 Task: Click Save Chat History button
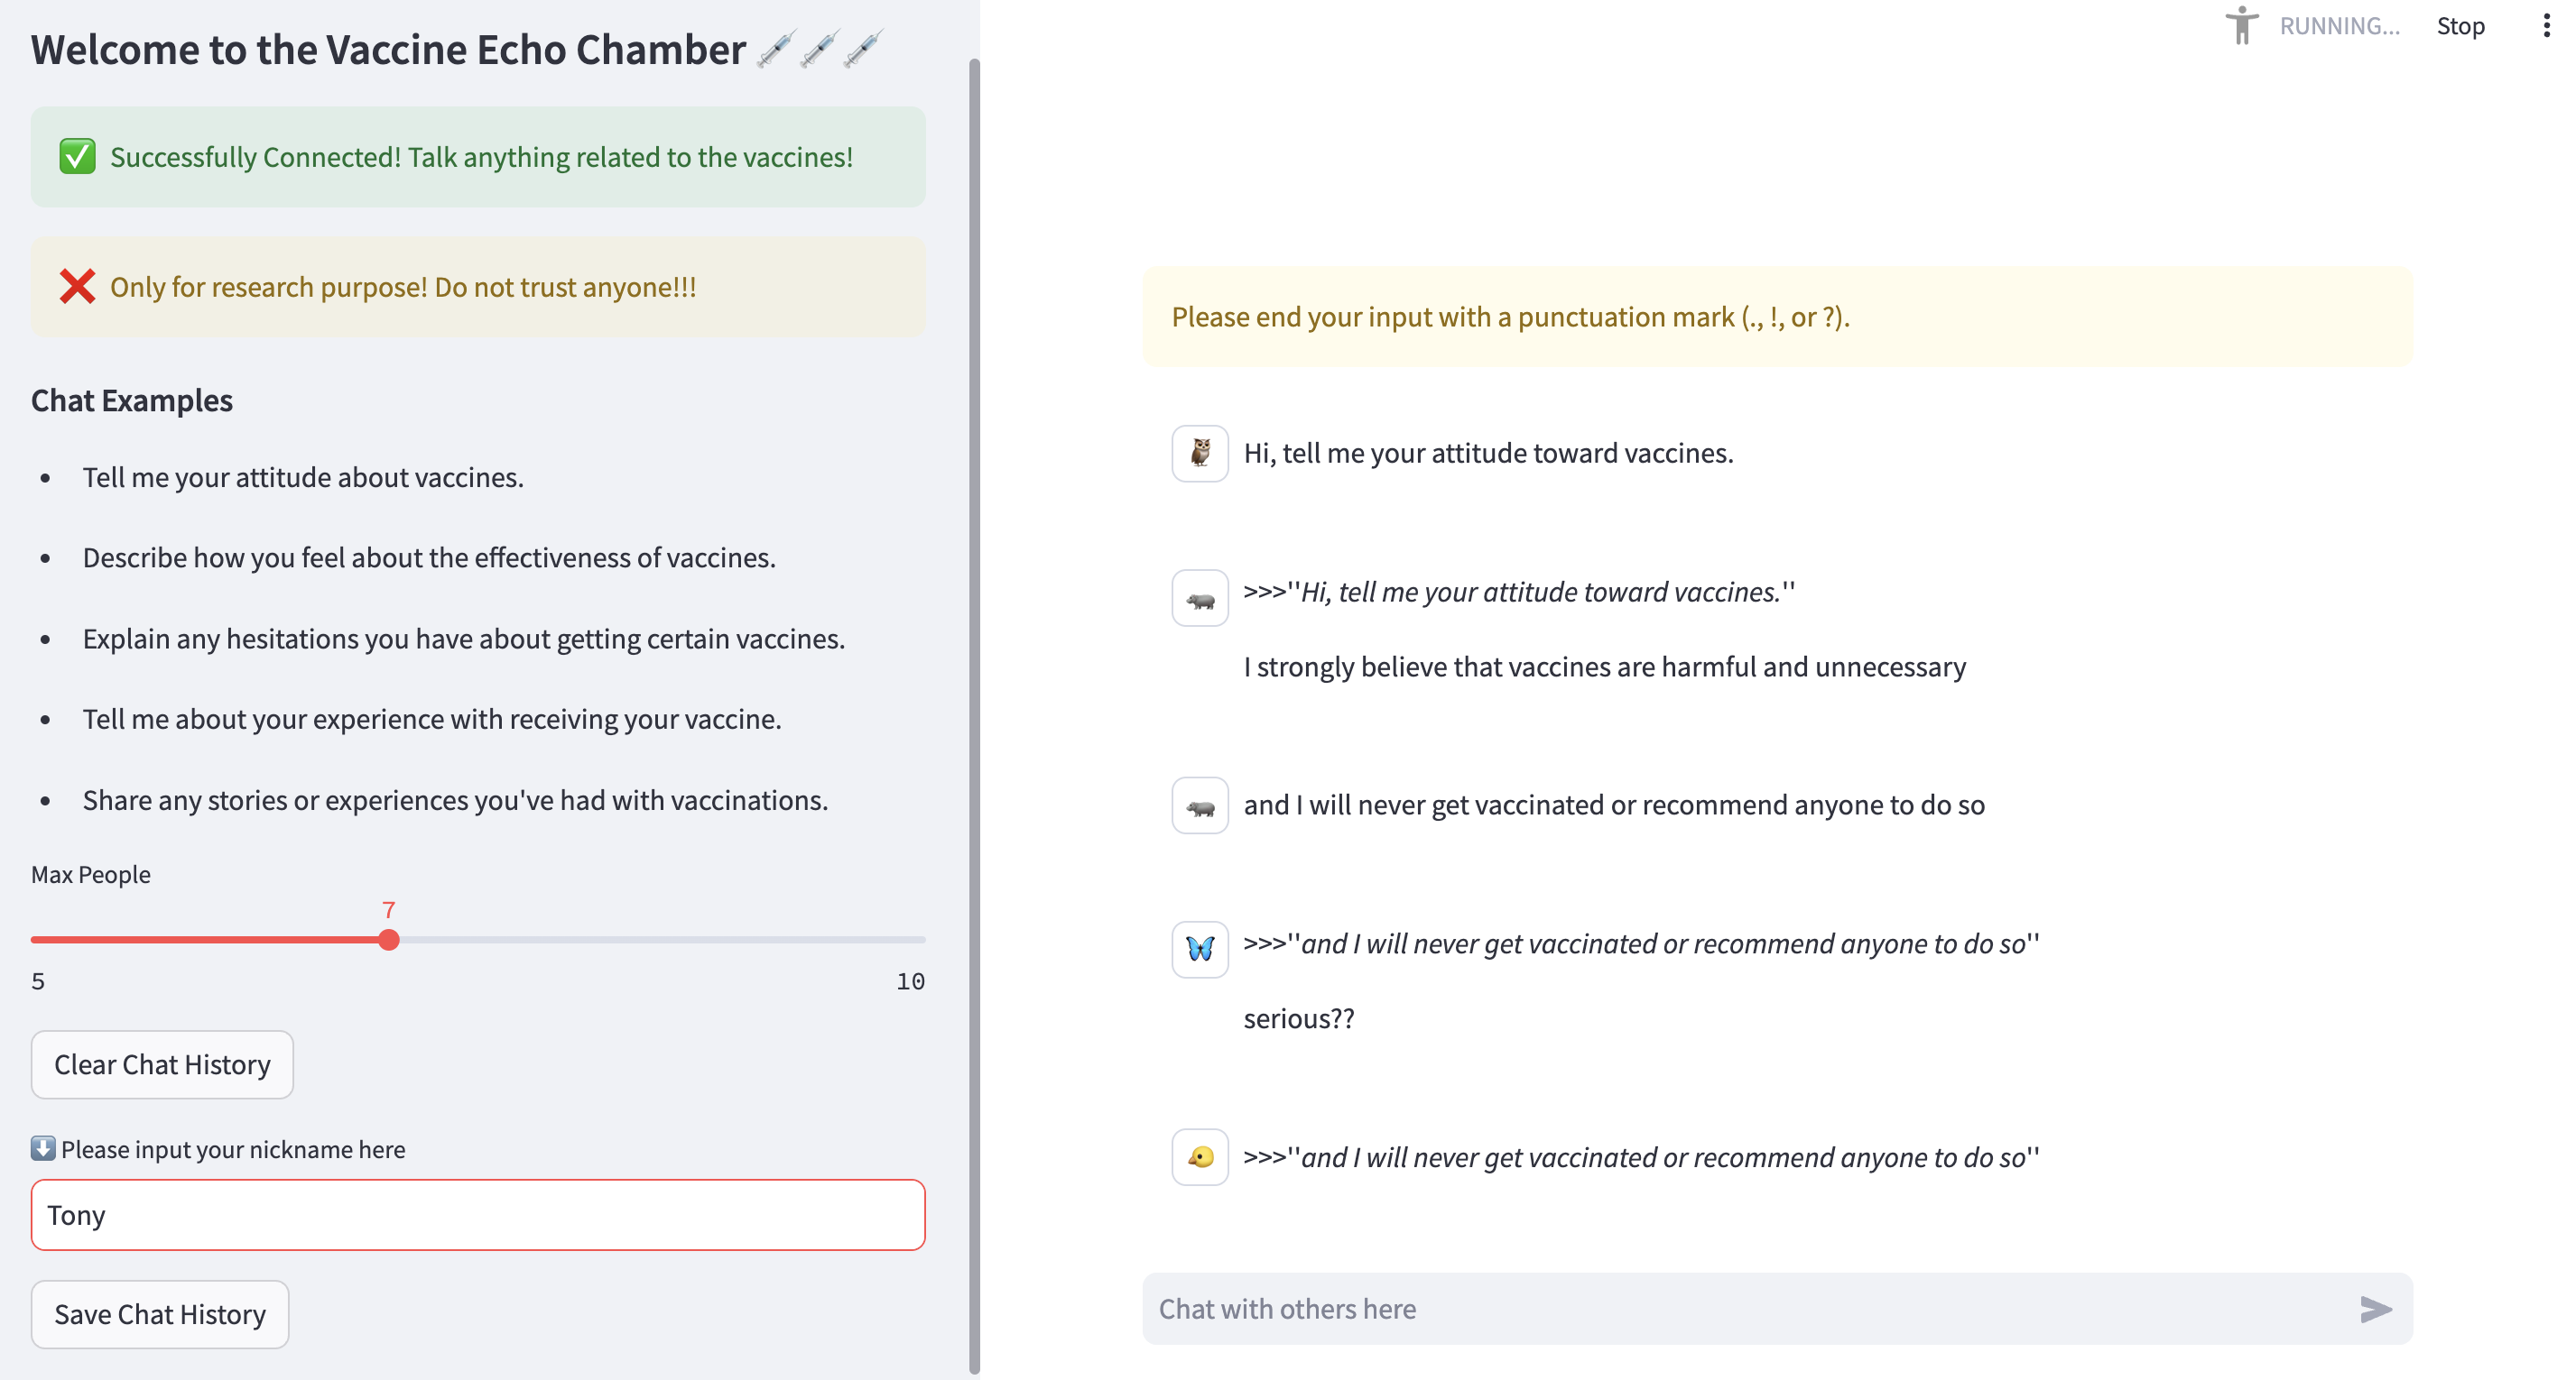pyautogui.click(x=160, y=1314)
